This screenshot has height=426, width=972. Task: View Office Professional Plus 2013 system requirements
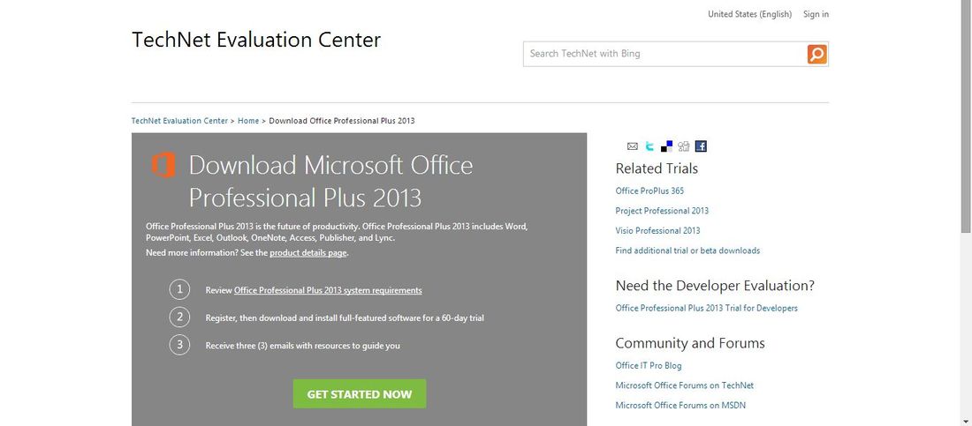pos(328,290)
